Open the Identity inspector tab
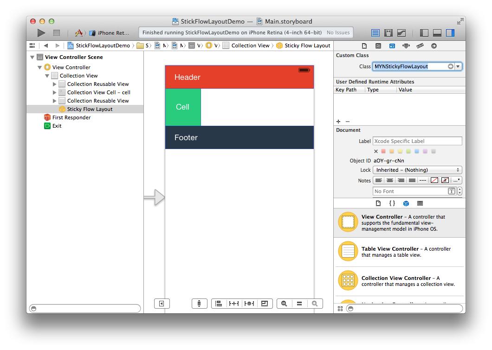Screen dimensions: 492x350 tap(392, 46)
